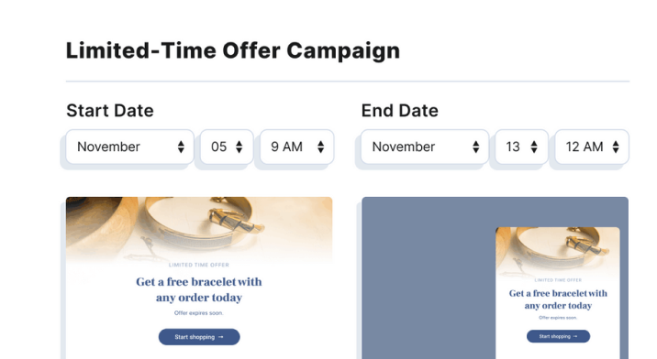This screenshot has height=359, width=657.
Task: Open the End Date month dropdown
Action: coord(425,147)
